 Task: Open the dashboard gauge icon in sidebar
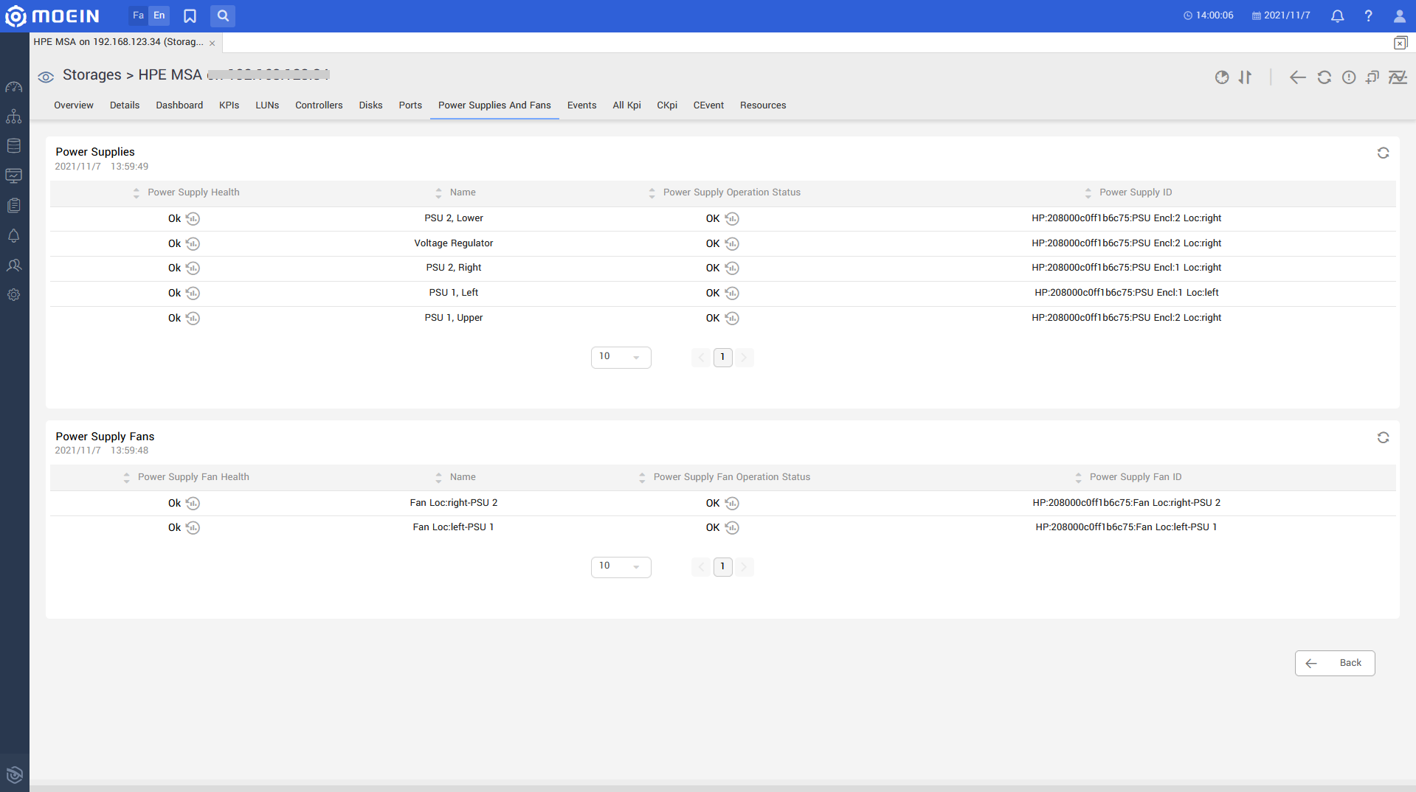(14, 87)
